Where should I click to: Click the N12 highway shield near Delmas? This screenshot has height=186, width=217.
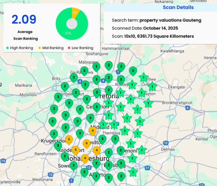coord(166,143)
